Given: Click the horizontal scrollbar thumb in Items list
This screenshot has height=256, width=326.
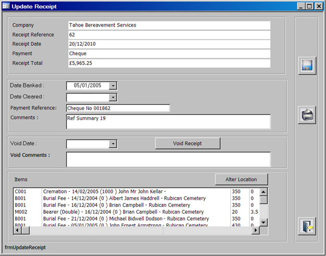Looking at the screenshot, I should 26,230.
